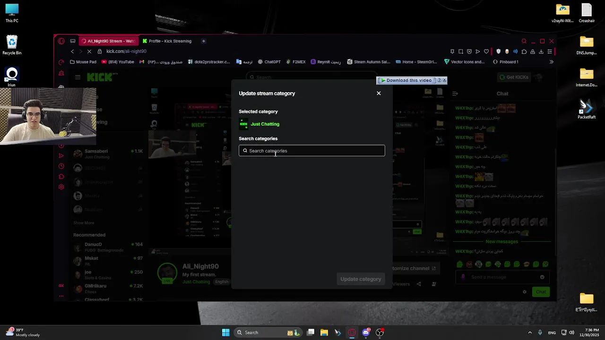605x340 pixels.
Task: Open the Mskat recommended channel
Action: [x=109, y=261]
